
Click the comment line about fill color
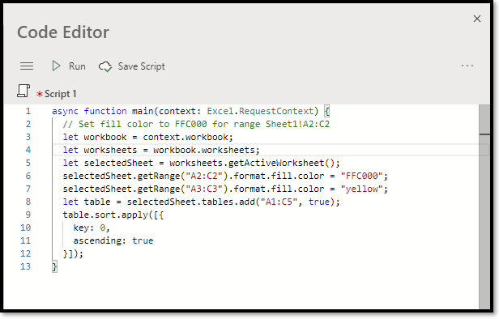coord(196,124)
